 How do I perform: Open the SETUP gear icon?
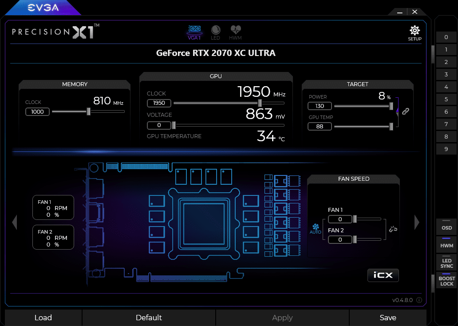click(415, 33)
